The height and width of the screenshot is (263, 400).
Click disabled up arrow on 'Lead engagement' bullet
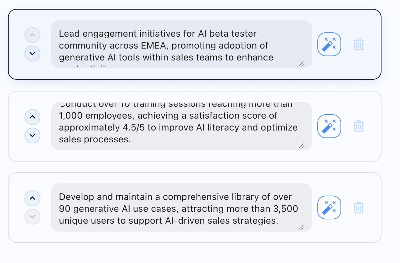click(32, 35)
